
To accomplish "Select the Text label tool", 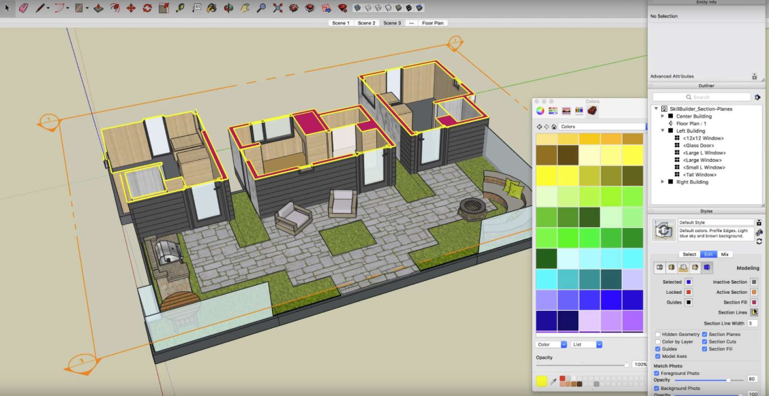I will click(x=196, y=8).
